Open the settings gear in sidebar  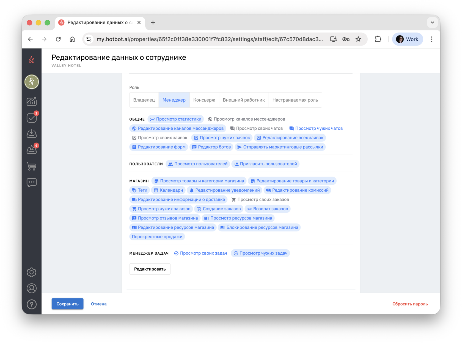pos(32,272)
